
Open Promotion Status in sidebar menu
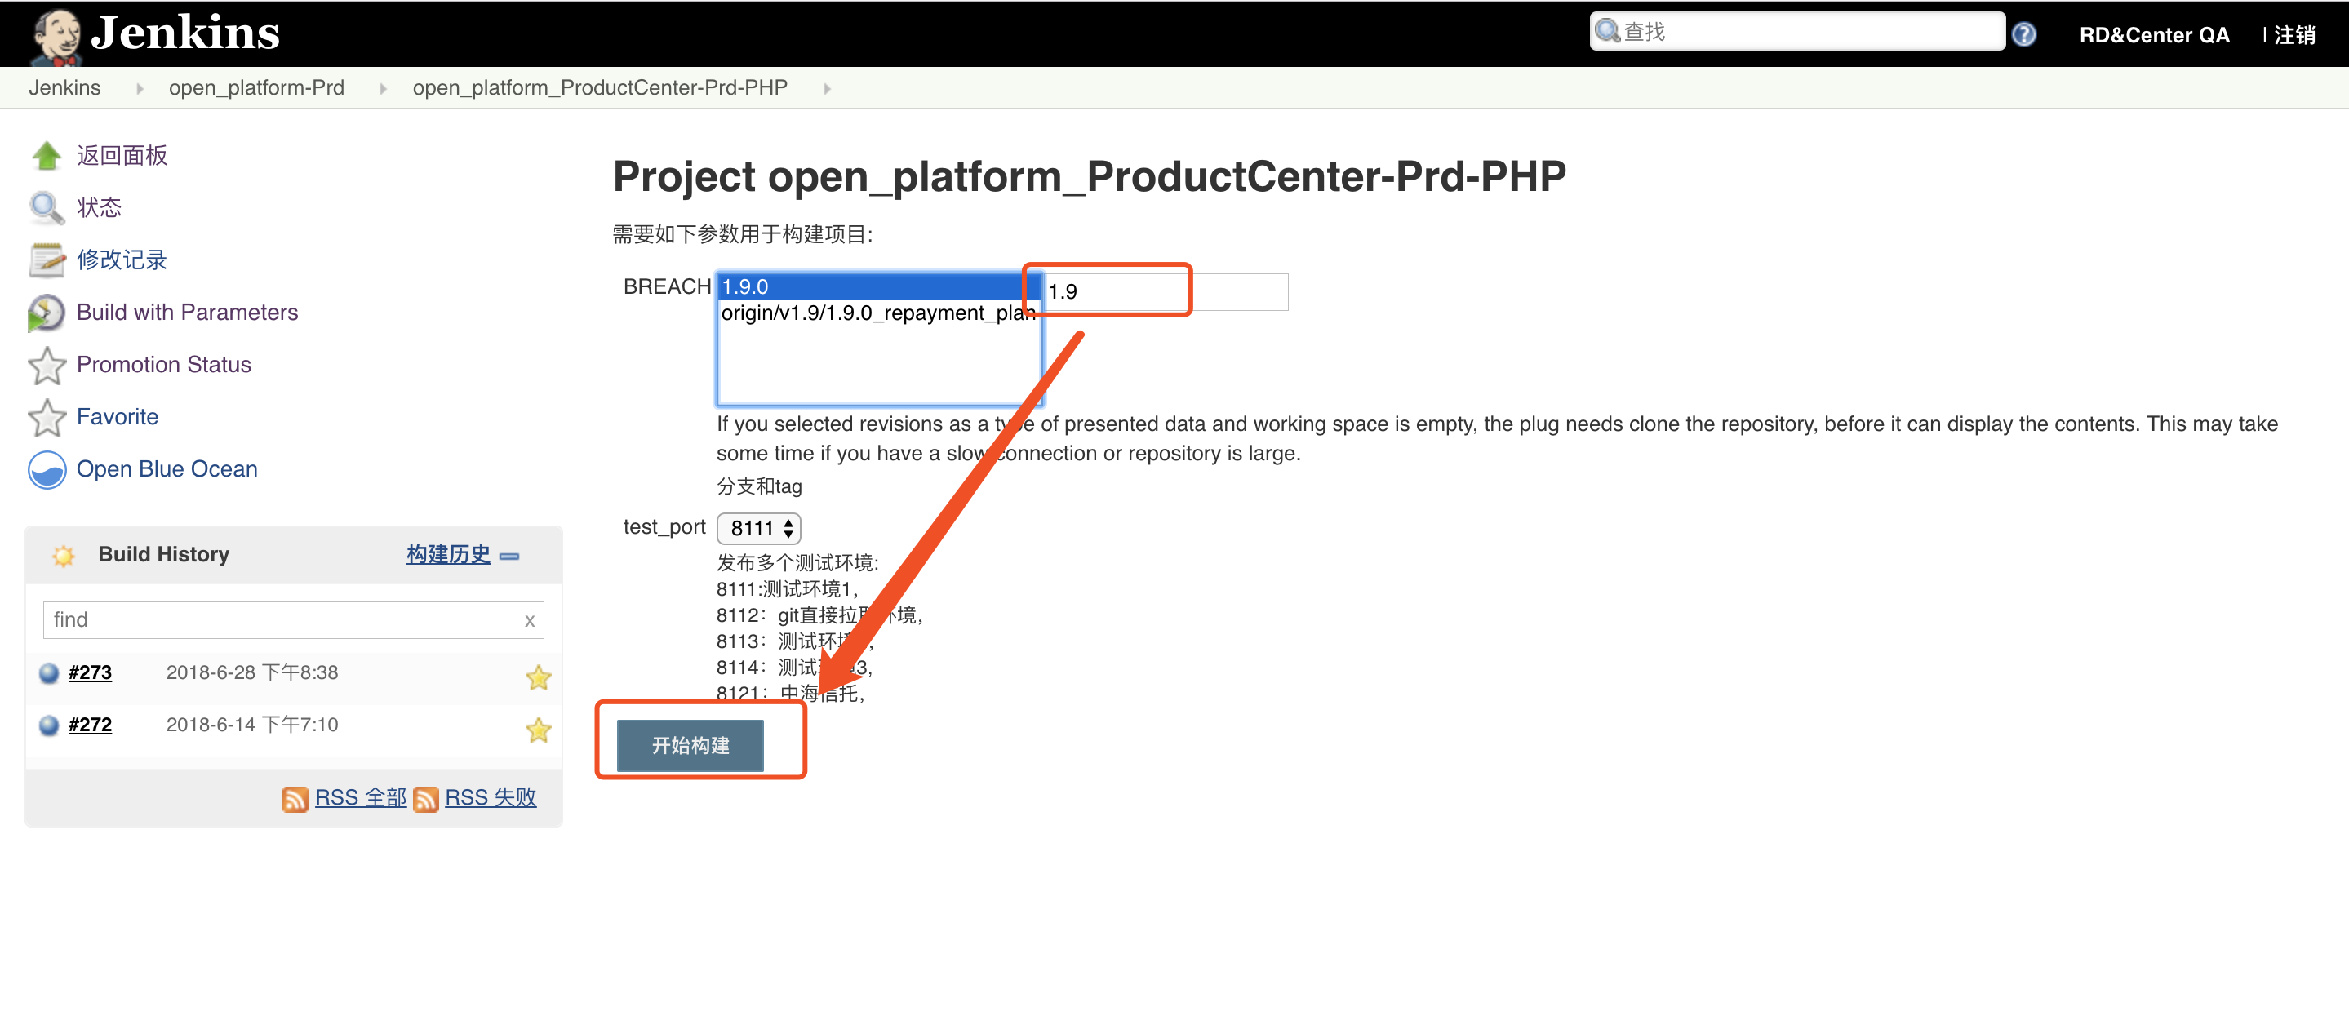163,364
